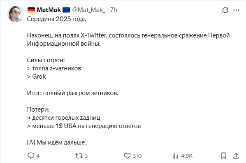Click the reply speech bubble icon
This screenshot has width=246, height=163.
point(31,156)
